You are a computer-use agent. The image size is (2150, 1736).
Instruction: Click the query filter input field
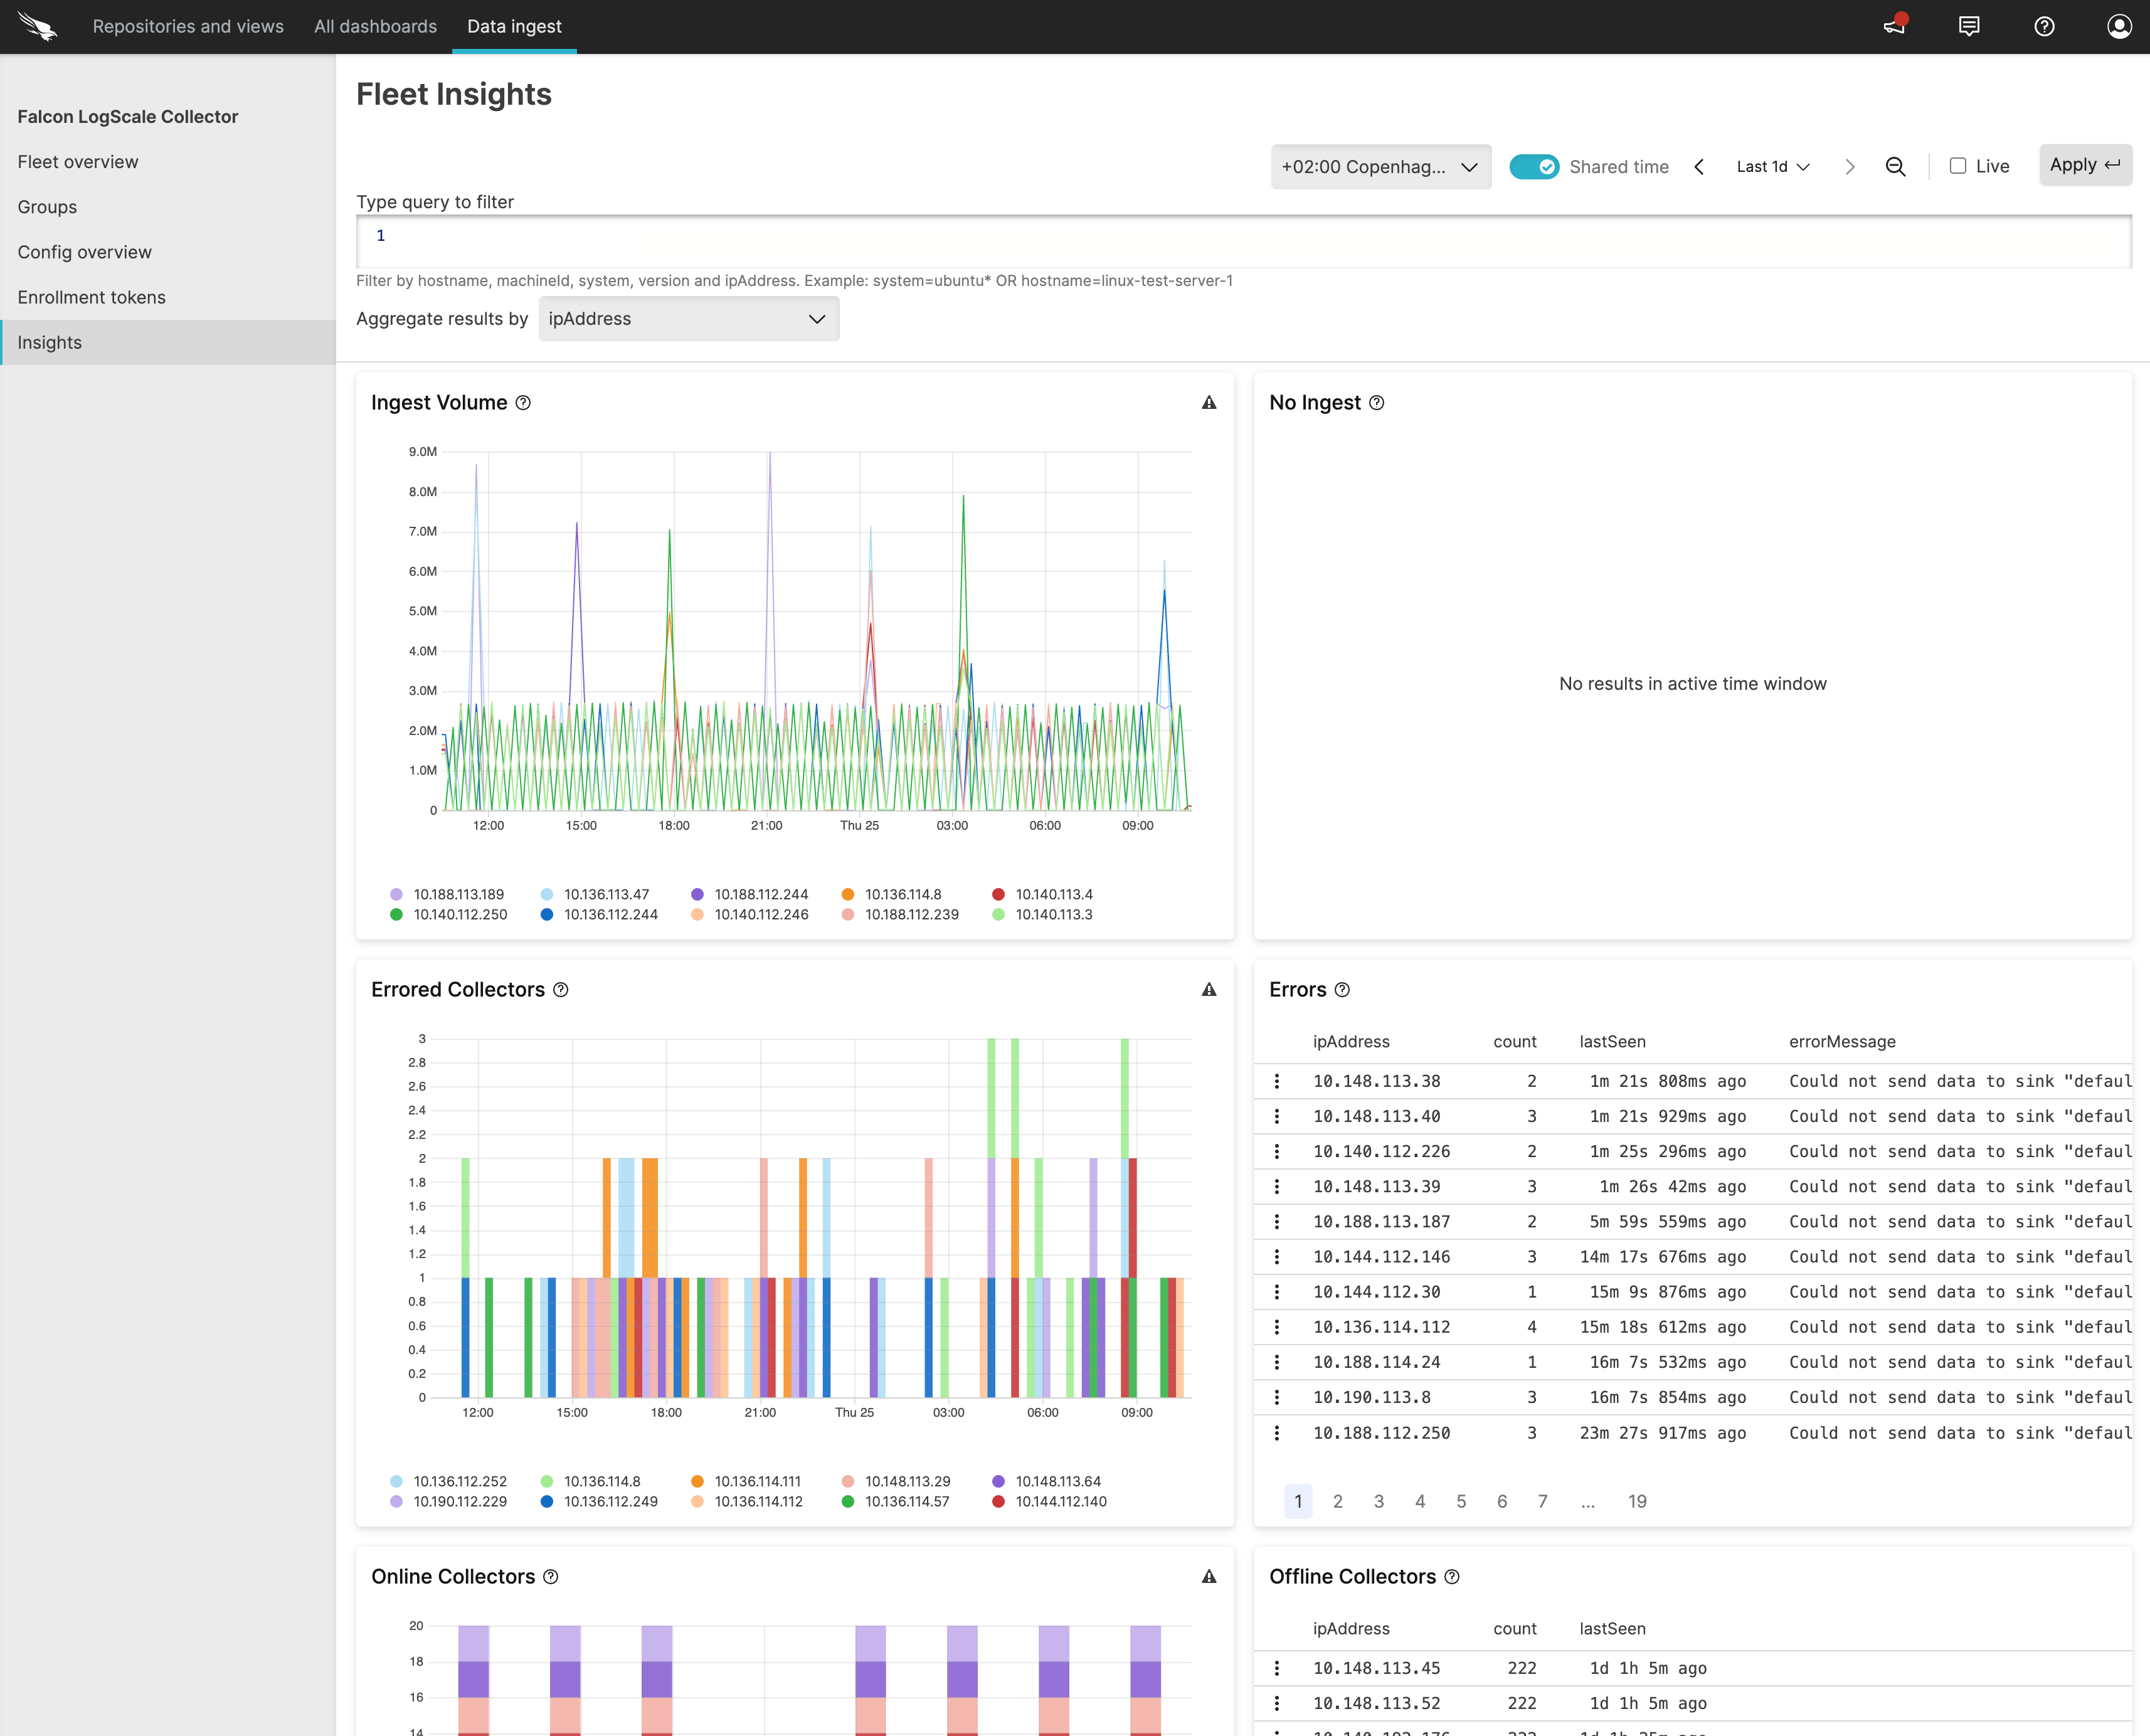pos(1243,241)
